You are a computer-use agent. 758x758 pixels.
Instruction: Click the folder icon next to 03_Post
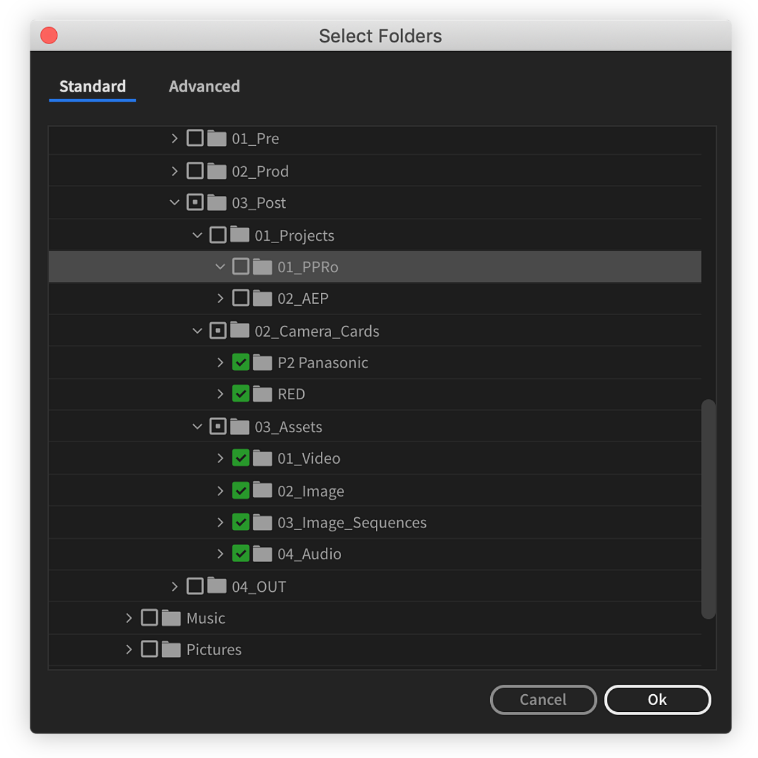pyautogui.click(x=217, y=202)
